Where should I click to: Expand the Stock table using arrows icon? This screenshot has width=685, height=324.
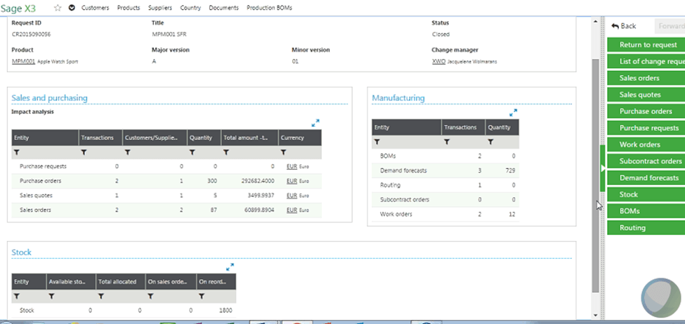pos(230,267)
